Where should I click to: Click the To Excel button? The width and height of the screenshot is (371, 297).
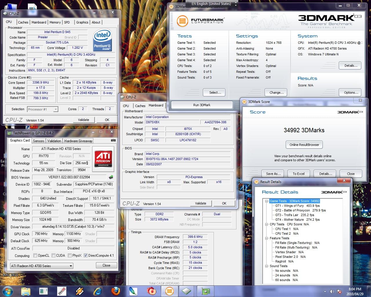299,174
